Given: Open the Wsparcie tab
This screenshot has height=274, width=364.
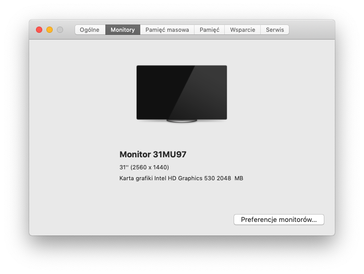Looking at the screenshot, I should 242,30.
